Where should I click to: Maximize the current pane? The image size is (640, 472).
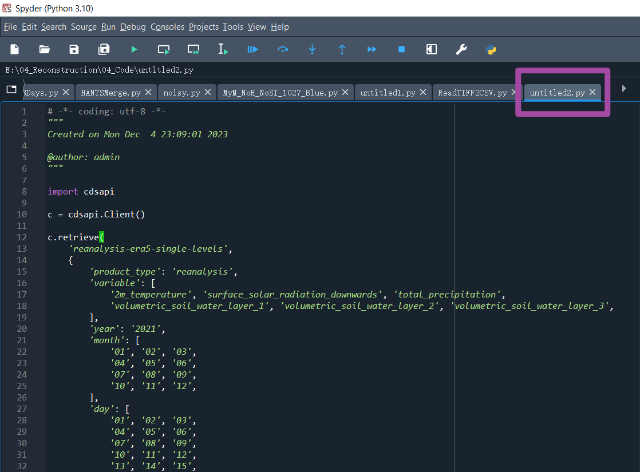pos(432,49)
